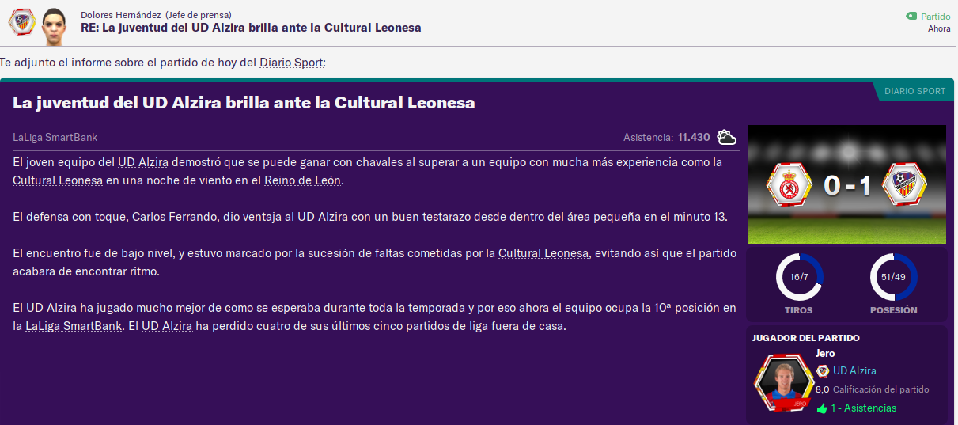
Task: Open the Carlos Ferrando player link
Action: pyautogui.click(x=174, y=217)
